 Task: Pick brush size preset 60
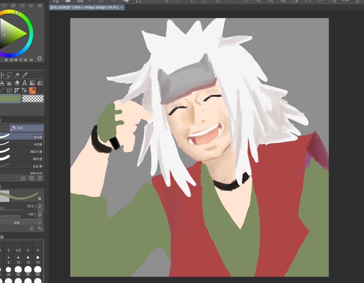(38, 271)
